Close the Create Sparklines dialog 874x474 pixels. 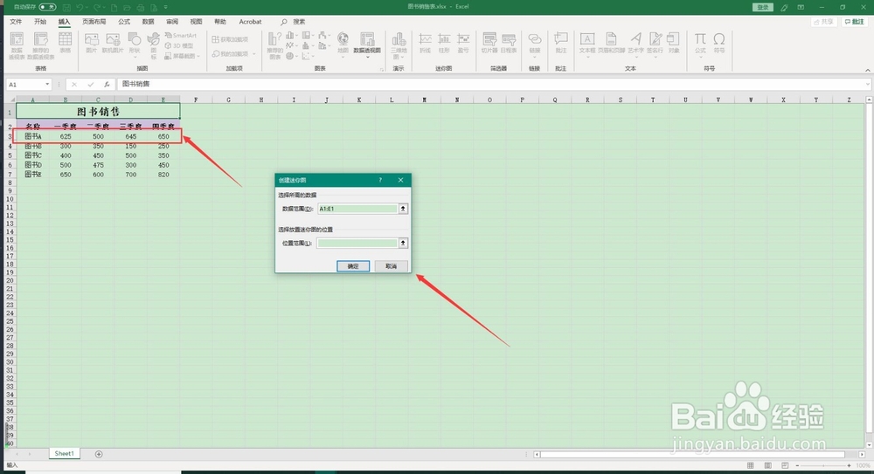coord(401,180)
